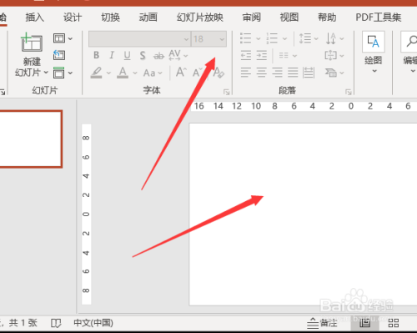
Task: Open the align text vertical menu
Action: pyautogui.click(x=334, y=55)
